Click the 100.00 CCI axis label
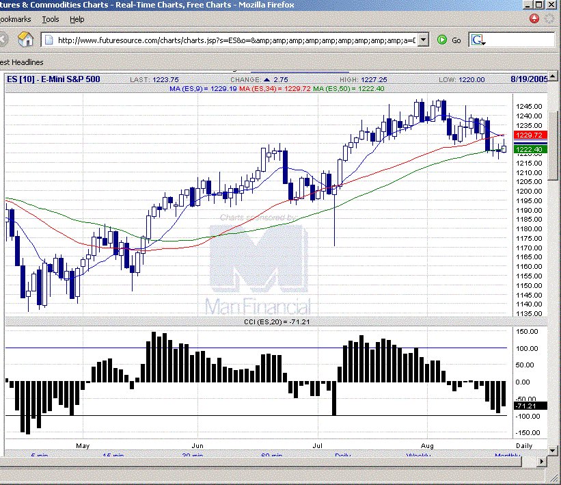Image resolution: width=561 pixels, height=485 pixels. click(527, 348)
